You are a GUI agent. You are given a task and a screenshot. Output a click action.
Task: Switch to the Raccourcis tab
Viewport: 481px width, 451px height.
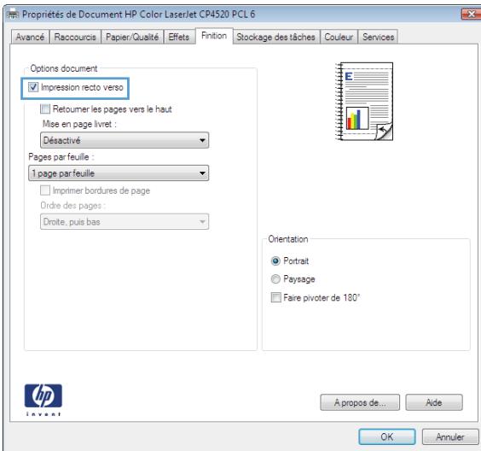coord(75,38)
